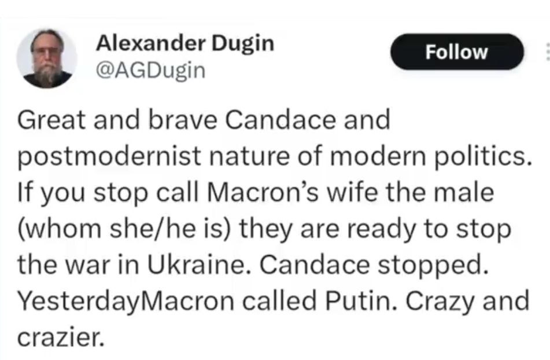Open Alexander Dugin's profile picture
The height and width of the screenshot is (360, 550).
point(47,58)
